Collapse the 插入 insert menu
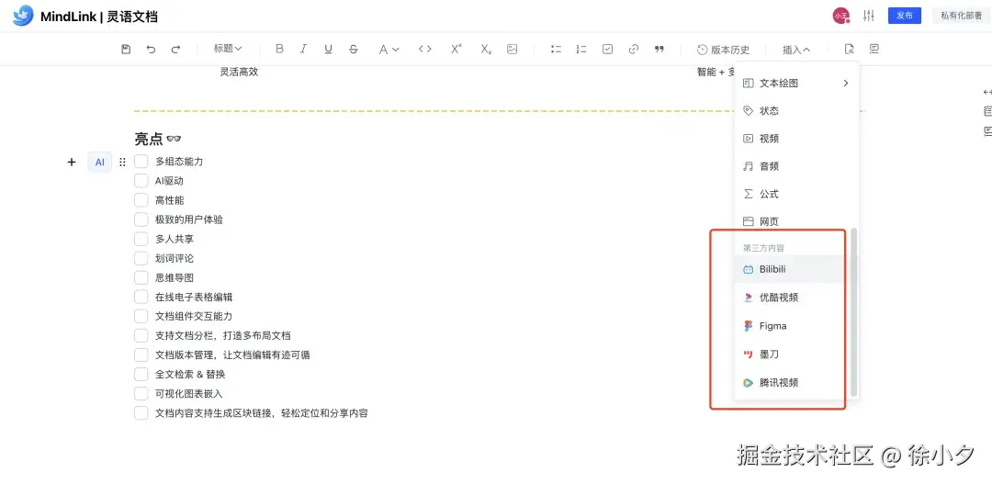Screen dimensions: 992x484 click(x=795, y=50)
